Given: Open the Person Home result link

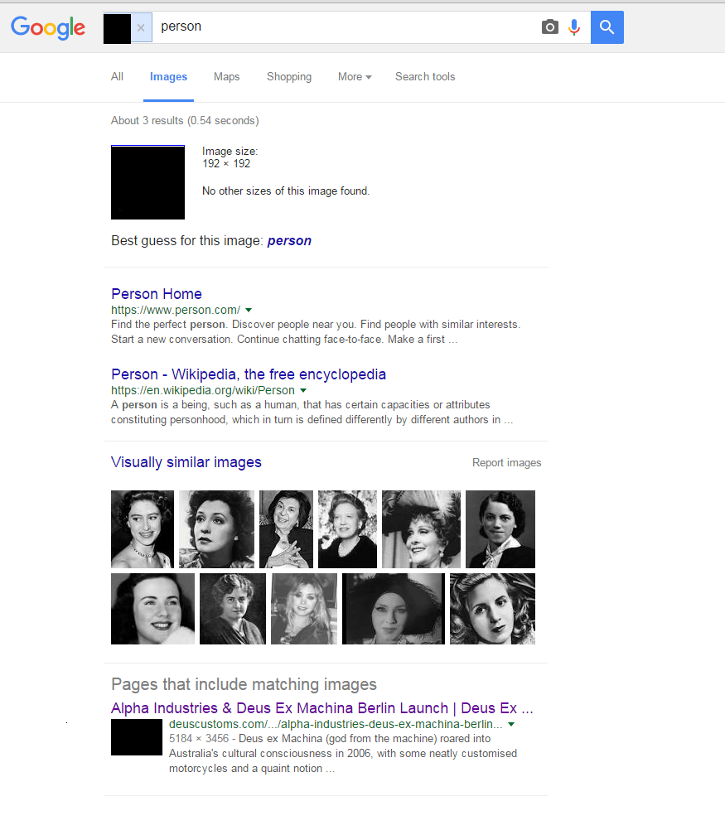Looking at the screenshot, I should 157,294.
